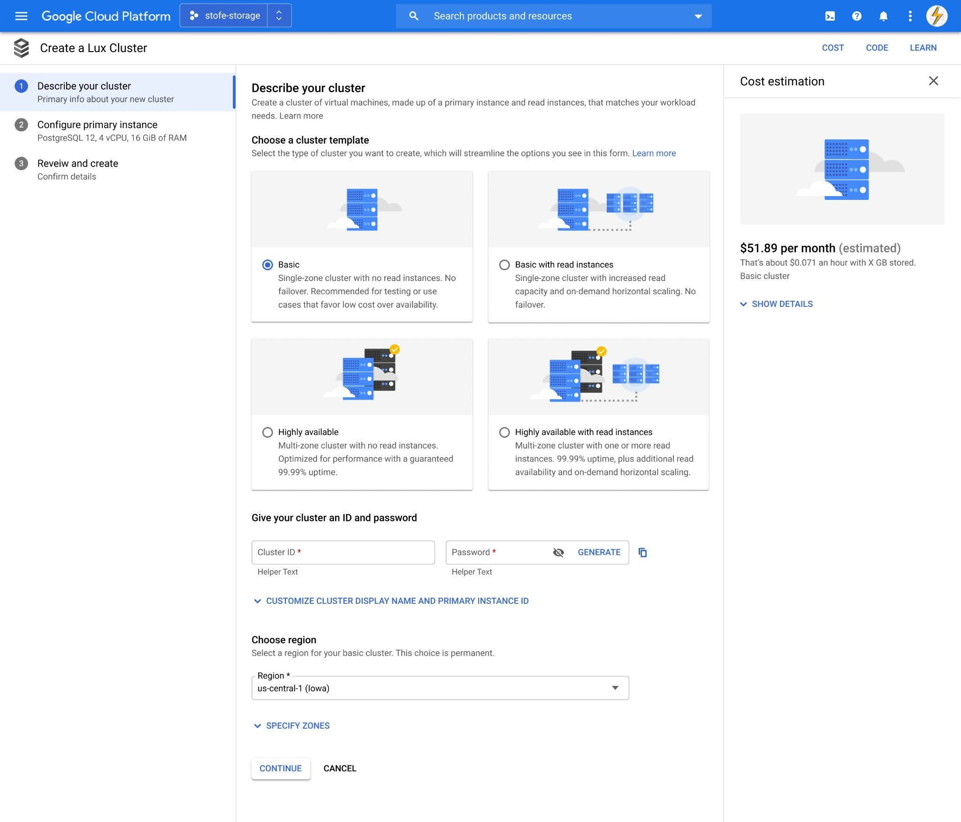The width and height of the screenshot is (961, 822).
Task: Select Basic with read instances radio button
Action: click(504, 265)
